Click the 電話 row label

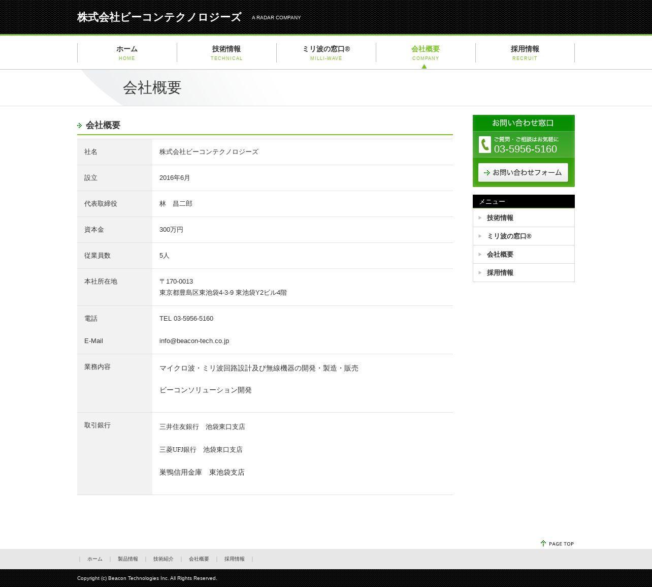[x=91, y=319]
